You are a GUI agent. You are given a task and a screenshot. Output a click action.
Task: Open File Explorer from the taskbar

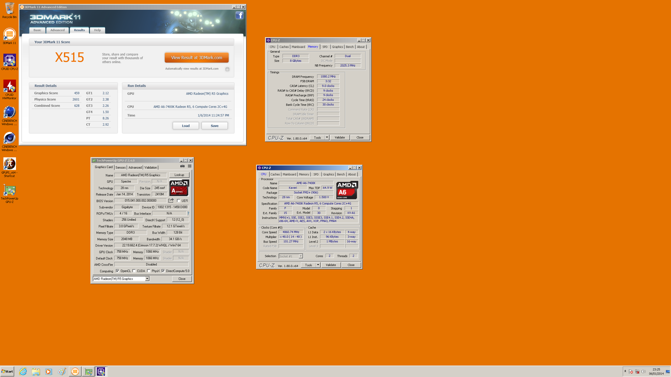pos(36,372)
